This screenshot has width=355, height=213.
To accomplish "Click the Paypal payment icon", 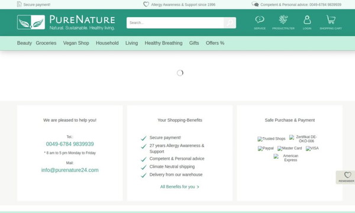I will click(x=266, y=149).
